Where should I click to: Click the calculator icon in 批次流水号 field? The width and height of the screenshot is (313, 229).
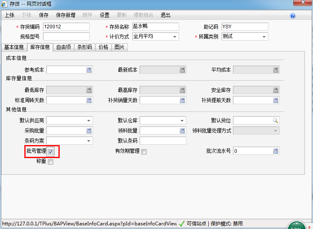pos(276,151)
